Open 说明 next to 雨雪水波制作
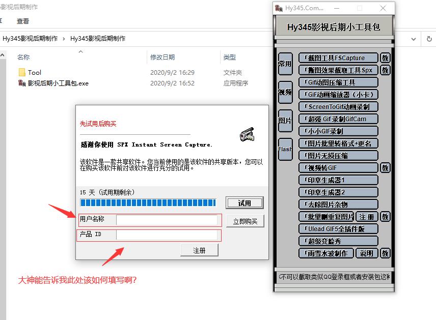This screenshot has height=320, width=436. pos(367,253)
